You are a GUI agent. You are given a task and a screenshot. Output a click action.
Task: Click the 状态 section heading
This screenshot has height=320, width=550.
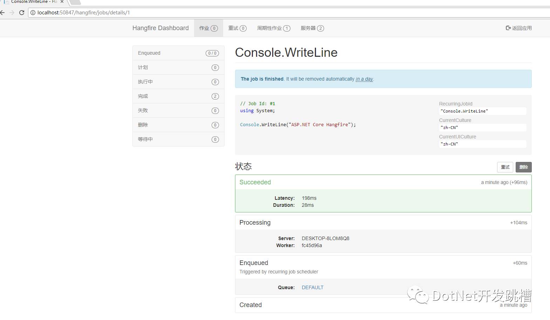(x=243, y=166)
